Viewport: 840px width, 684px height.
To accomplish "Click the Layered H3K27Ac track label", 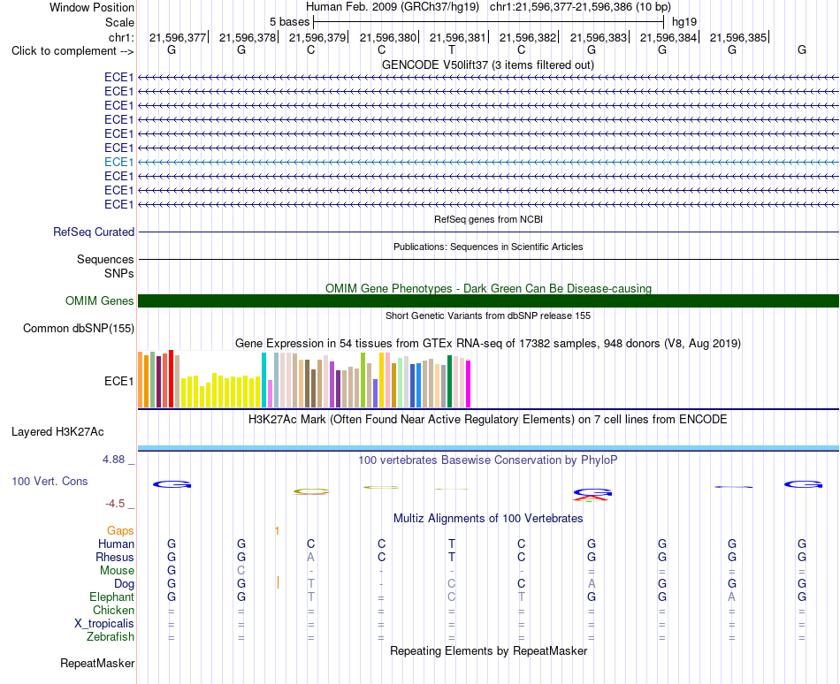I will [x=57, y=432].
